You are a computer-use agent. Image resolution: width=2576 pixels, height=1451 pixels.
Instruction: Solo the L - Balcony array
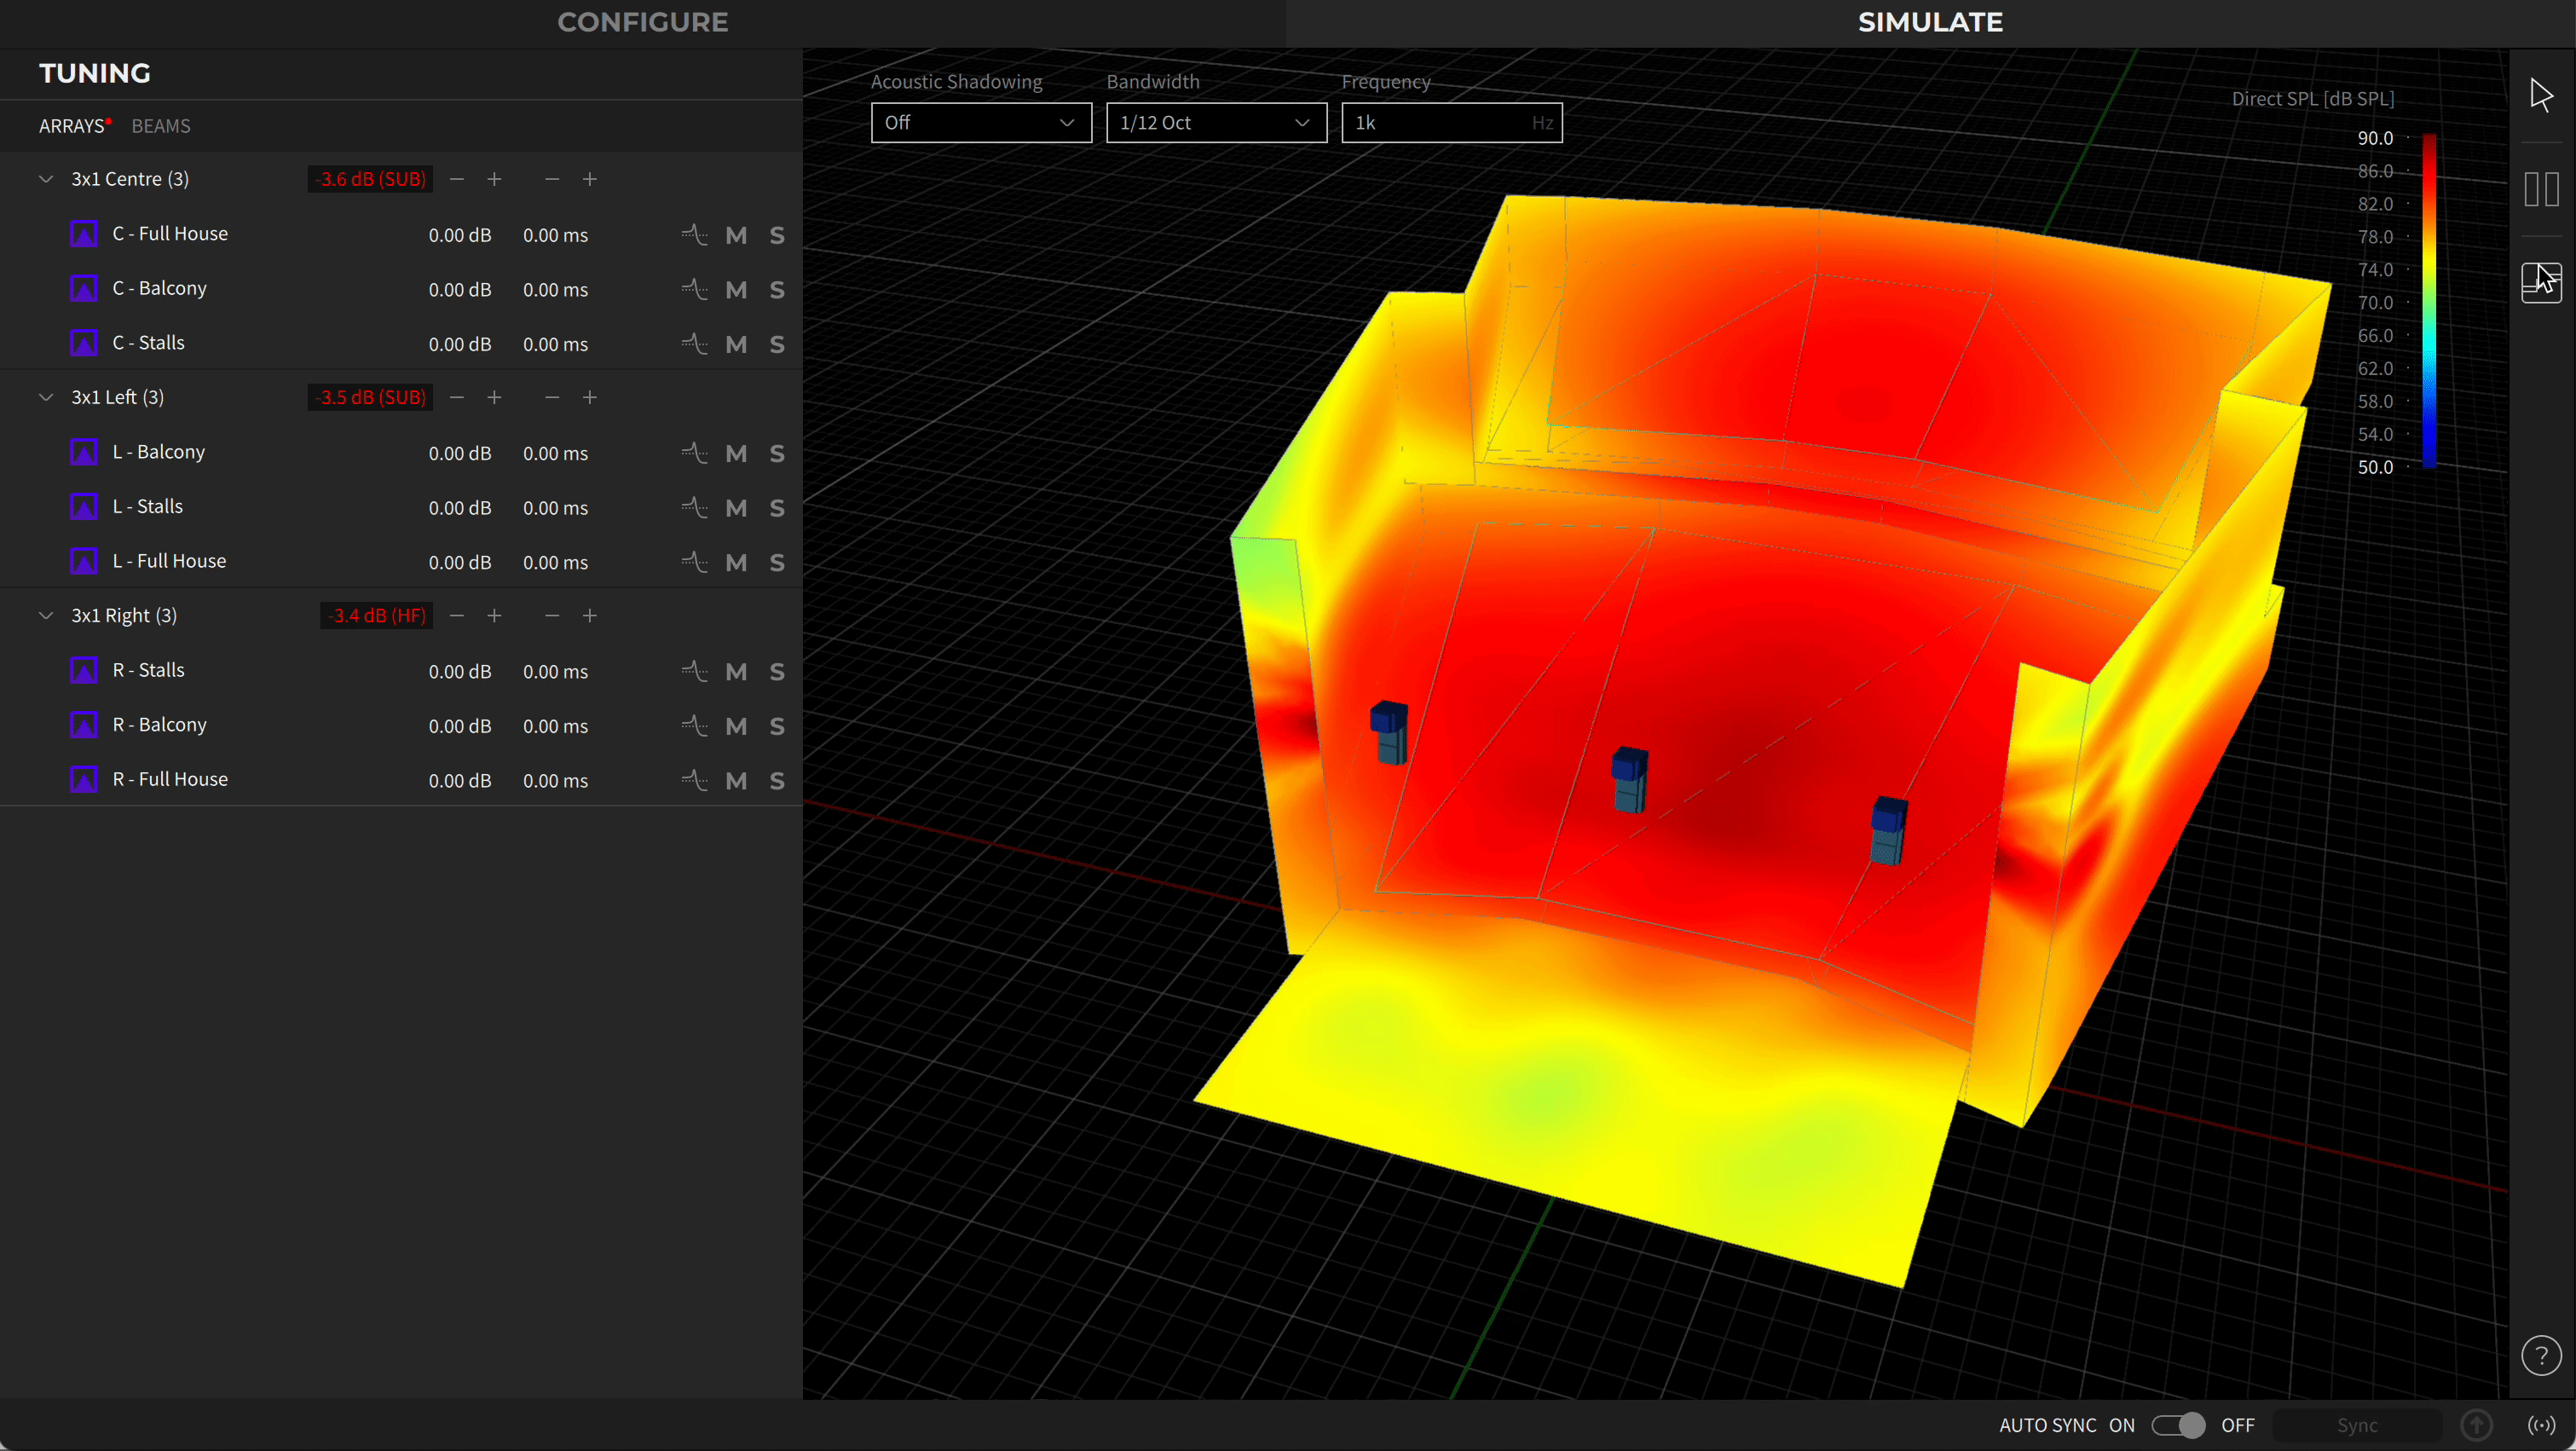pyautogui.click(x=777, y=453)
